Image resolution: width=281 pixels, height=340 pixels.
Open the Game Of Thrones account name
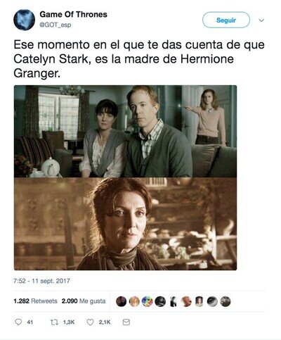pyautogui.click(x=73, y=14)
